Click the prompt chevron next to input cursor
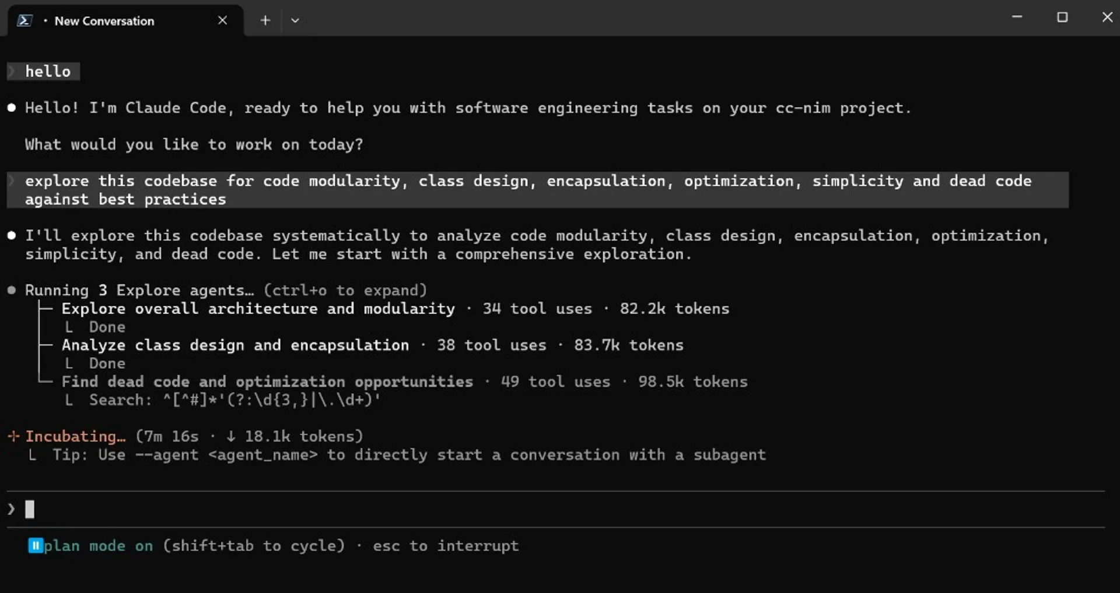The image size is (1120, 593). tap(10, 509)
